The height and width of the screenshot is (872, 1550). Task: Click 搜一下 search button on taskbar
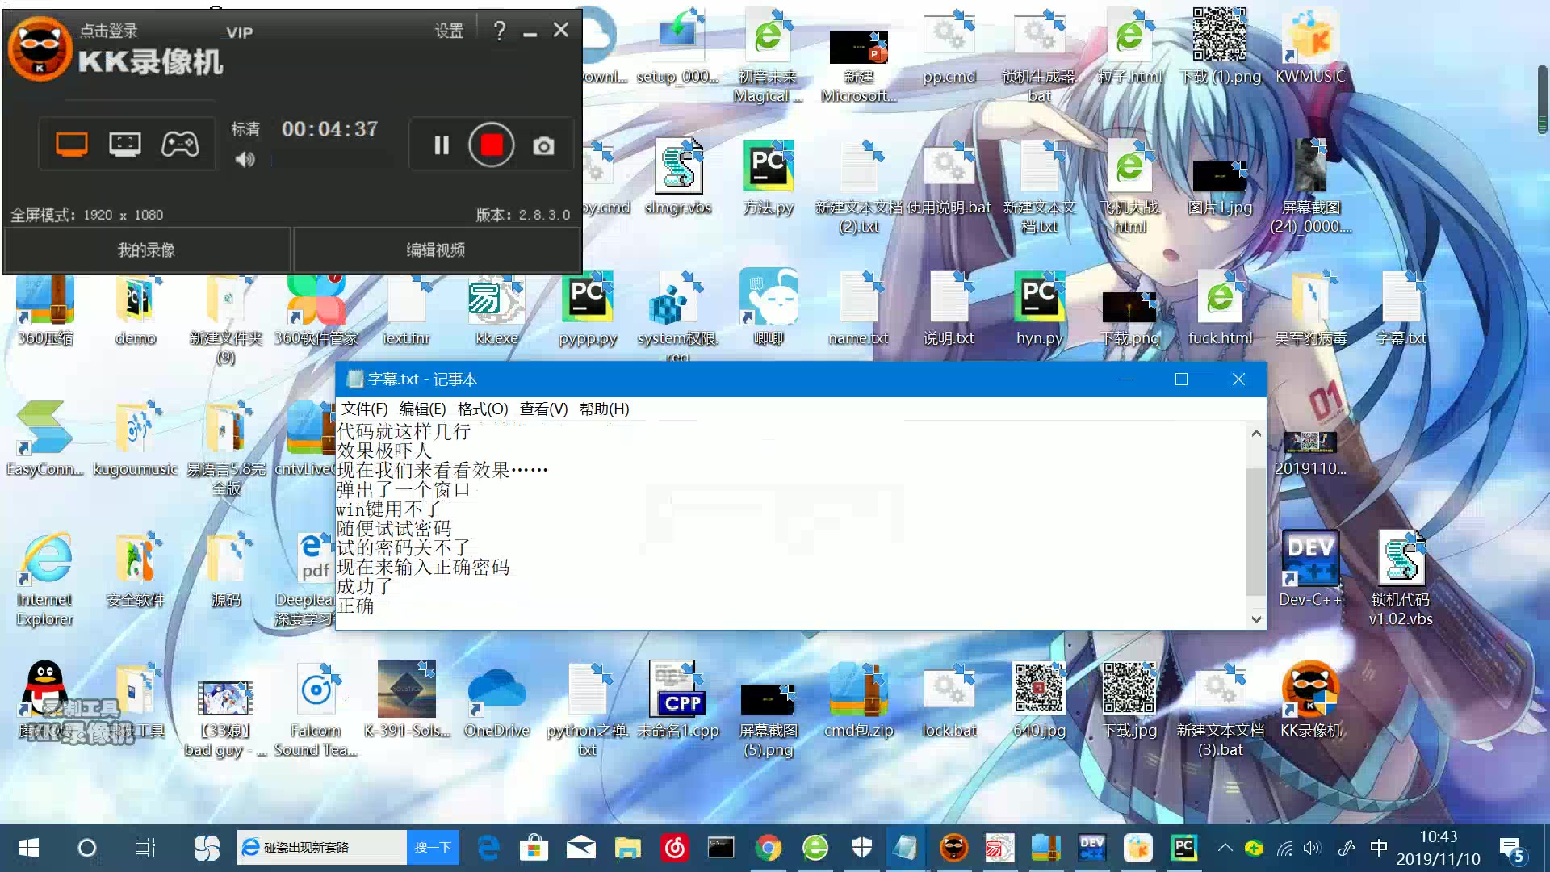433,848
